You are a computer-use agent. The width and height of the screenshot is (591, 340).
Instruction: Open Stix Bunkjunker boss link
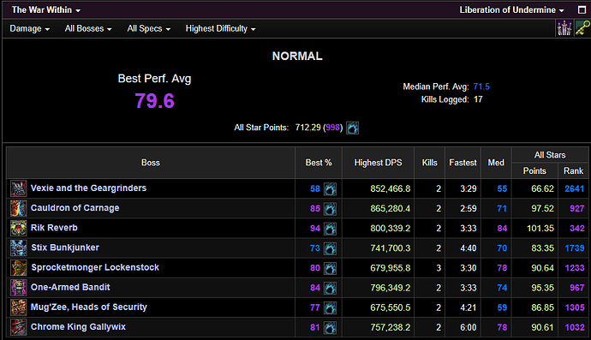(x=65, y=248)
